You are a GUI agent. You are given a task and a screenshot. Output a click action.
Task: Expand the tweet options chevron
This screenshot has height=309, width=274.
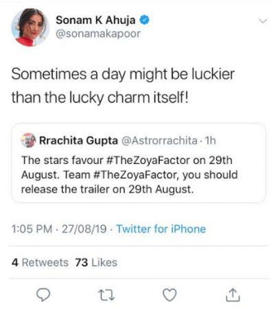(263, 21)
